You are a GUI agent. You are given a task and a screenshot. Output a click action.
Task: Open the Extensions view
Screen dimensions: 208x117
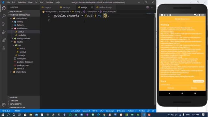tap(4, 40)
